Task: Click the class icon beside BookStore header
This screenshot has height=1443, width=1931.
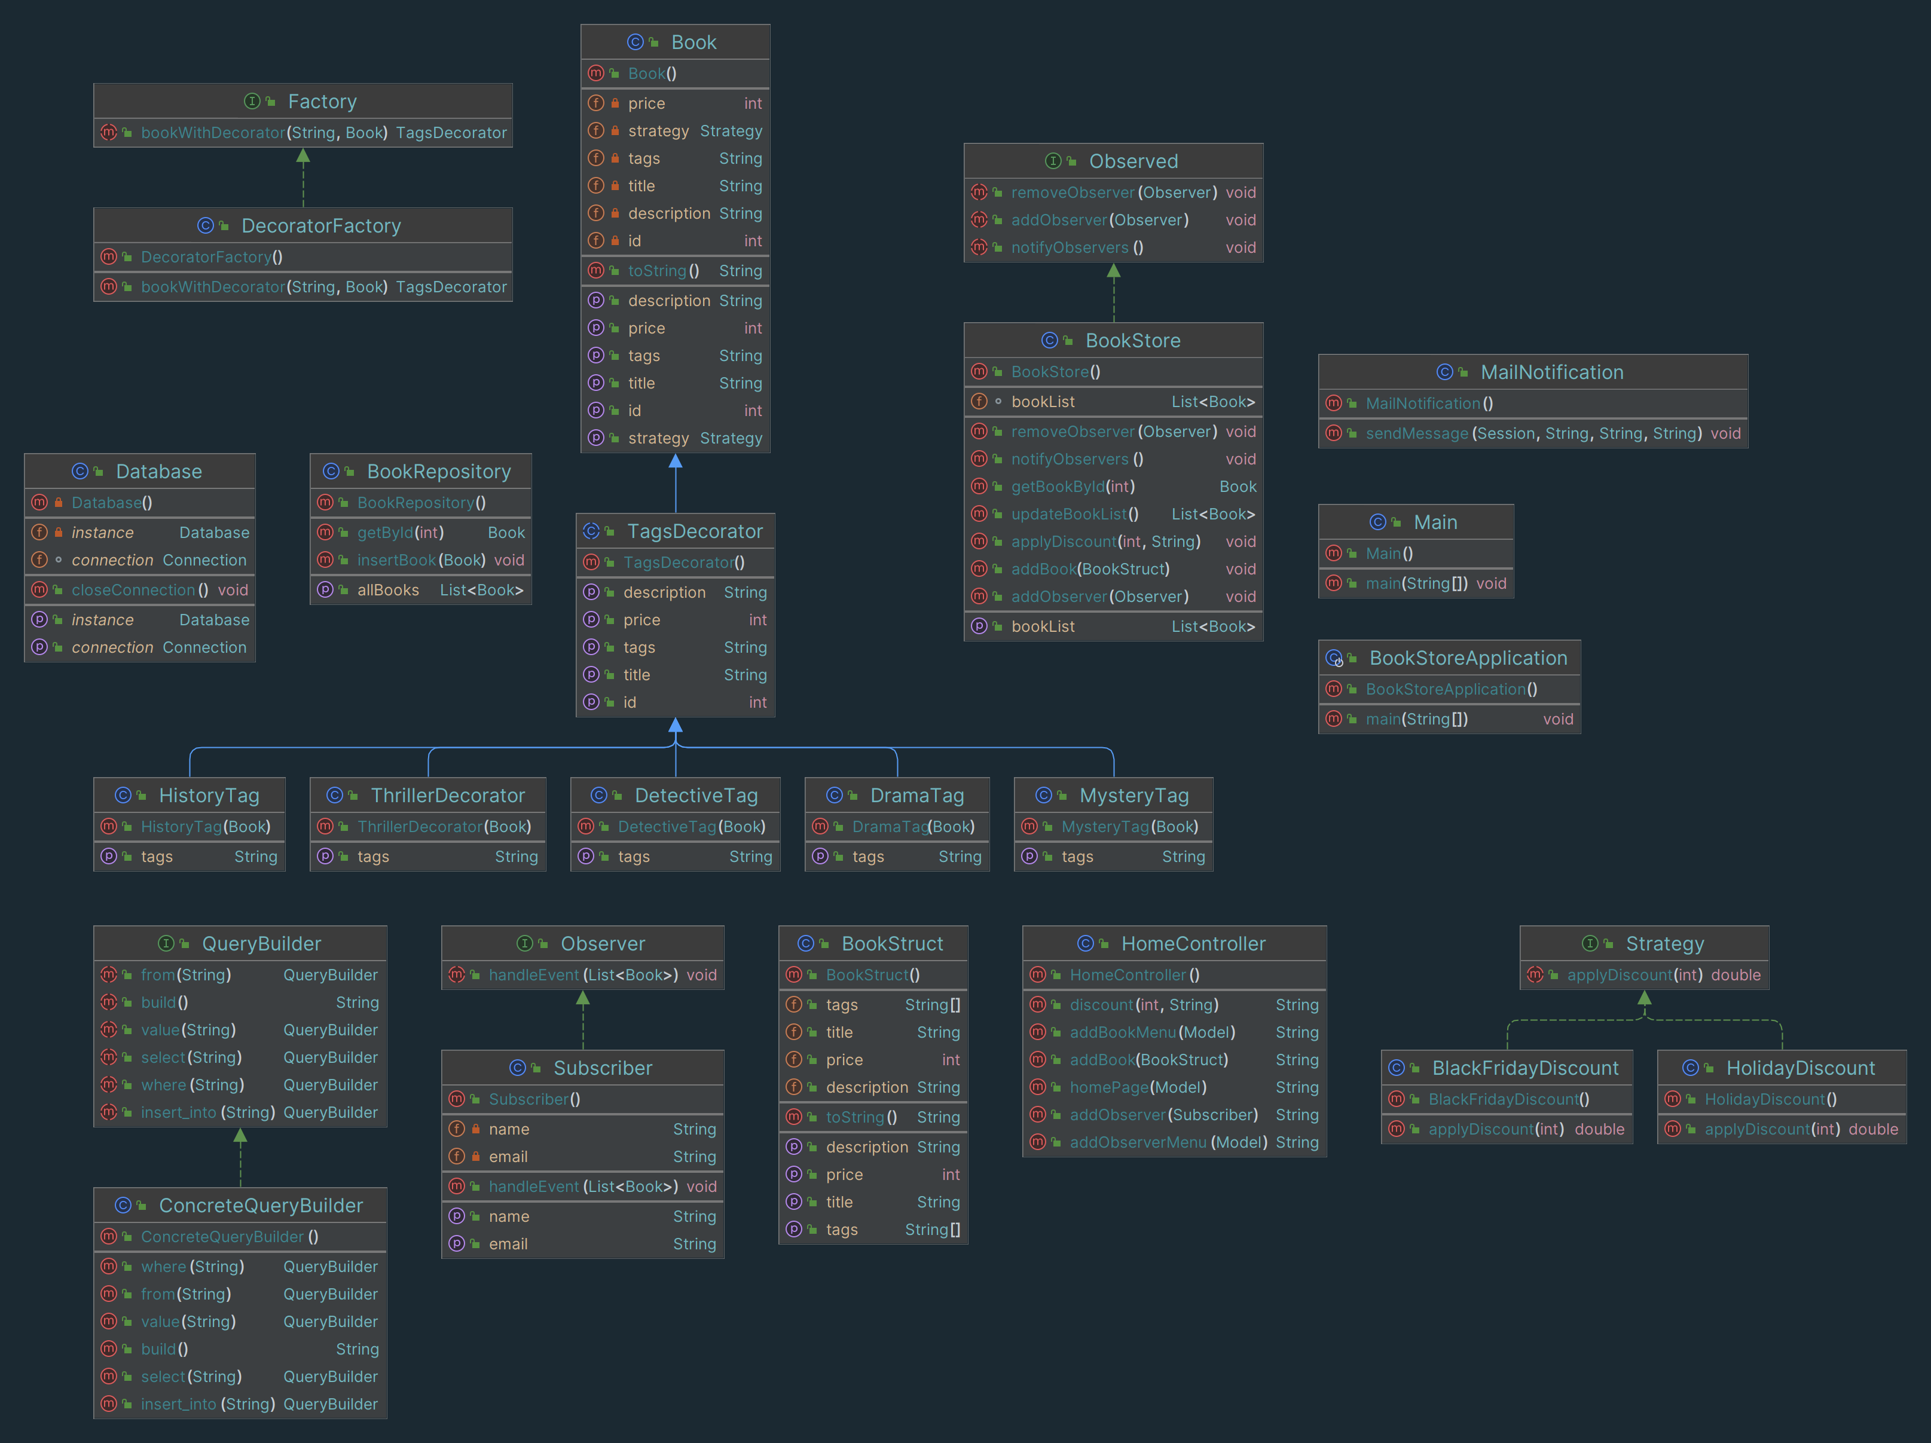Action: pyautogui.click(x=1049, y=341)
